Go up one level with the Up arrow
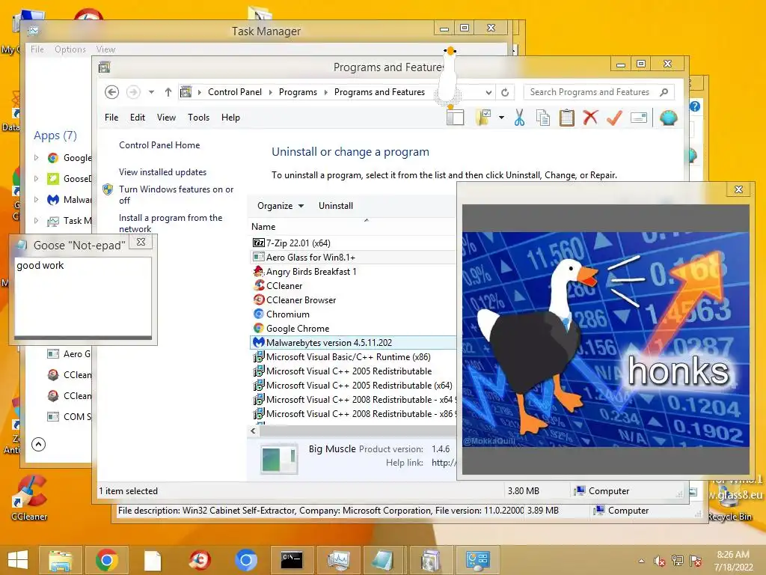This screenshot has width=766, height=575. (x=168, y=92)
